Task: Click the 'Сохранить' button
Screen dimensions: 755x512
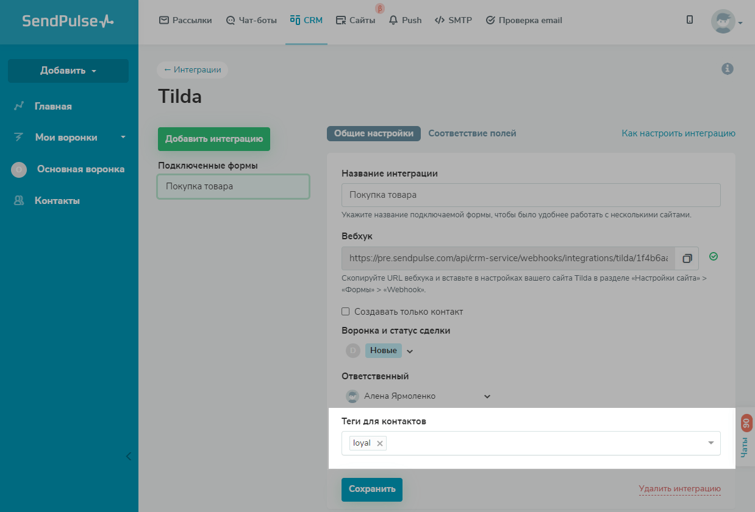Action: (371, 489)
